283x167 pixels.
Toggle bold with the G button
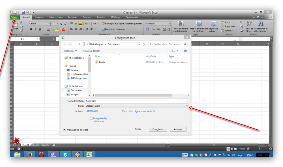31,29
